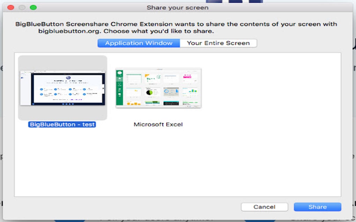Click the orange-tagged template in the Excel preview
Image resolution: width=356 pixels, height=222 pixels.
[132, 103]
